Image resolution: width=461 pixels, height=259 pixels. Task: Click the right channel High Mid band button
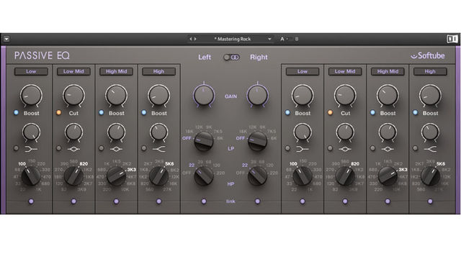(388, 71)
